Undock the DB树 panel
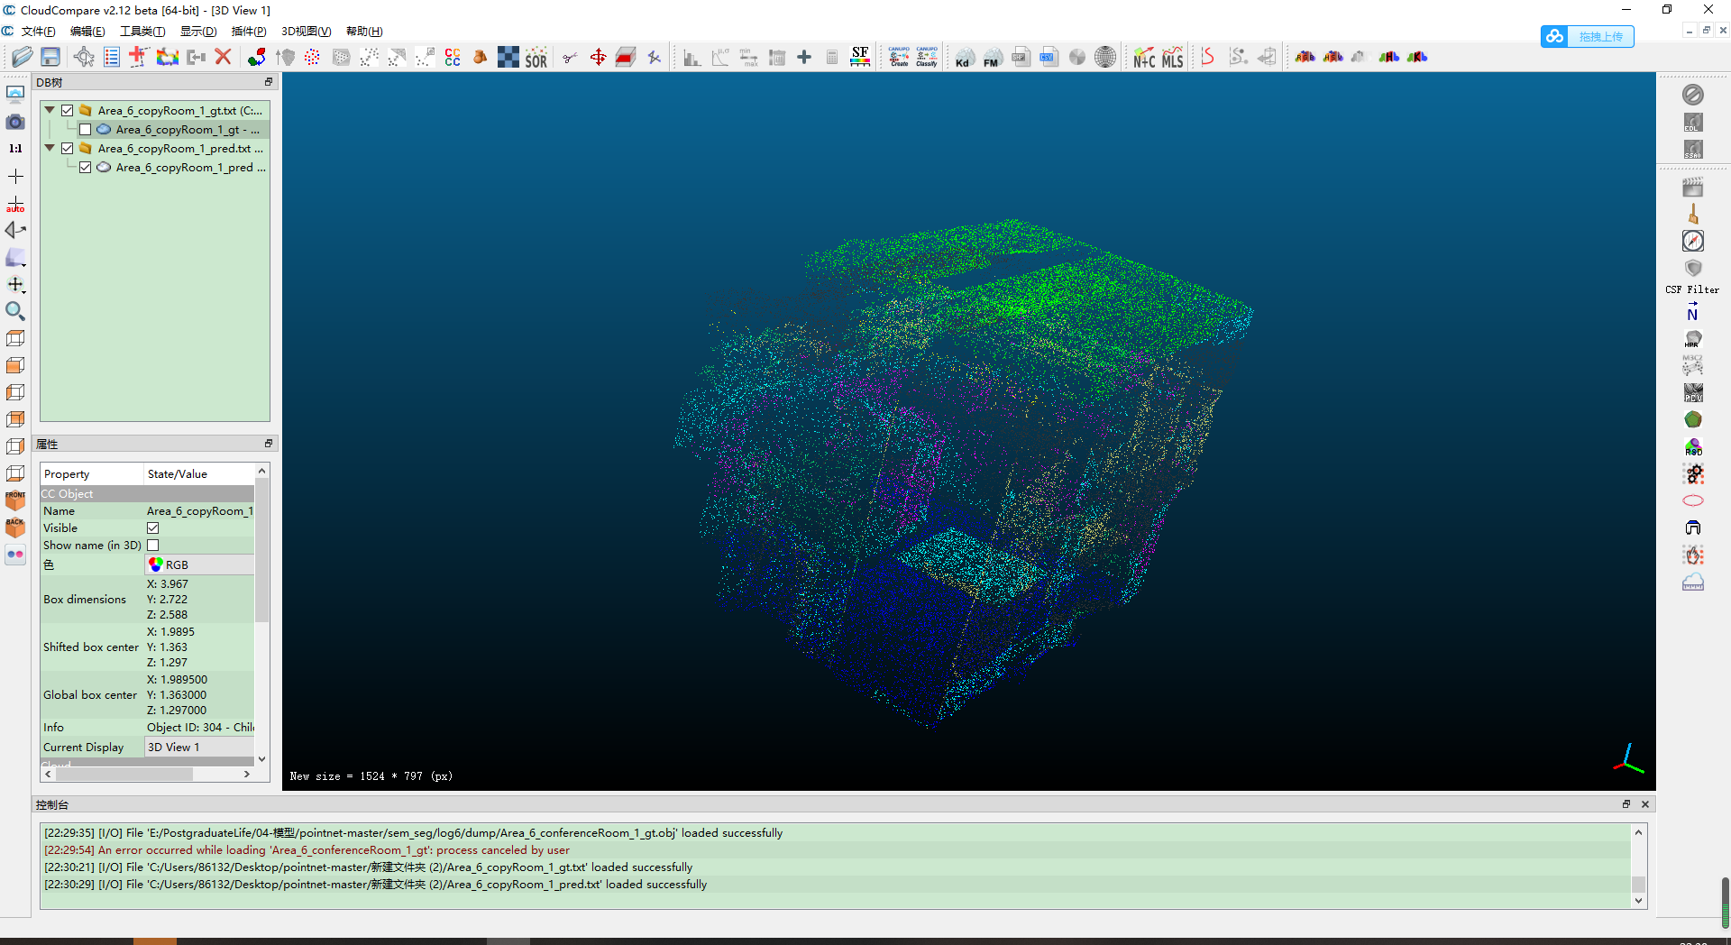This screenshot has height=945, width=1731. click(268, 82)
